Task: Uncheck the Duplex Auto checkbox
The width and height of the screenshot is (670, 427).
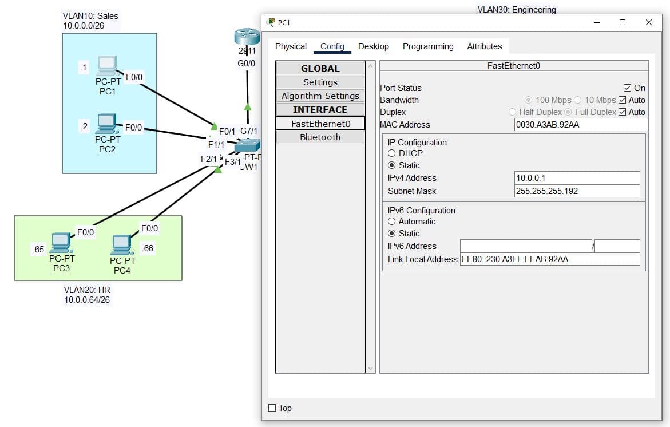Action: [623, 112]
